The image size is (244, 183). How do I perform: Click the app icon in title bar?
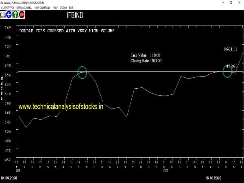click(2, 2)
